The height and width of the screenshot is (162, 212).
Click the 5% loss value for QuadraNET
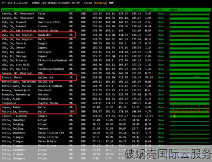pos(71,35)
